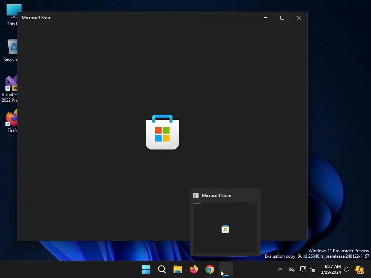Open the clock and date flyout
371x278 pixels.
click(x=331, y=269)
